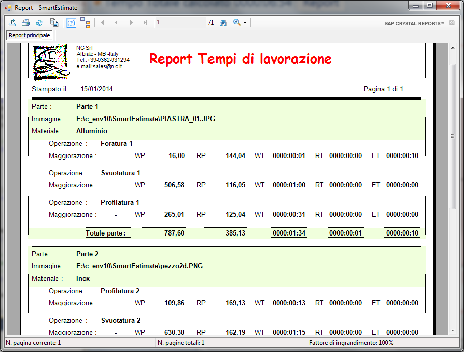Screen dimensions: 464x352
Task: Select the Report principale tab
Action: click(x=29, y=35)
